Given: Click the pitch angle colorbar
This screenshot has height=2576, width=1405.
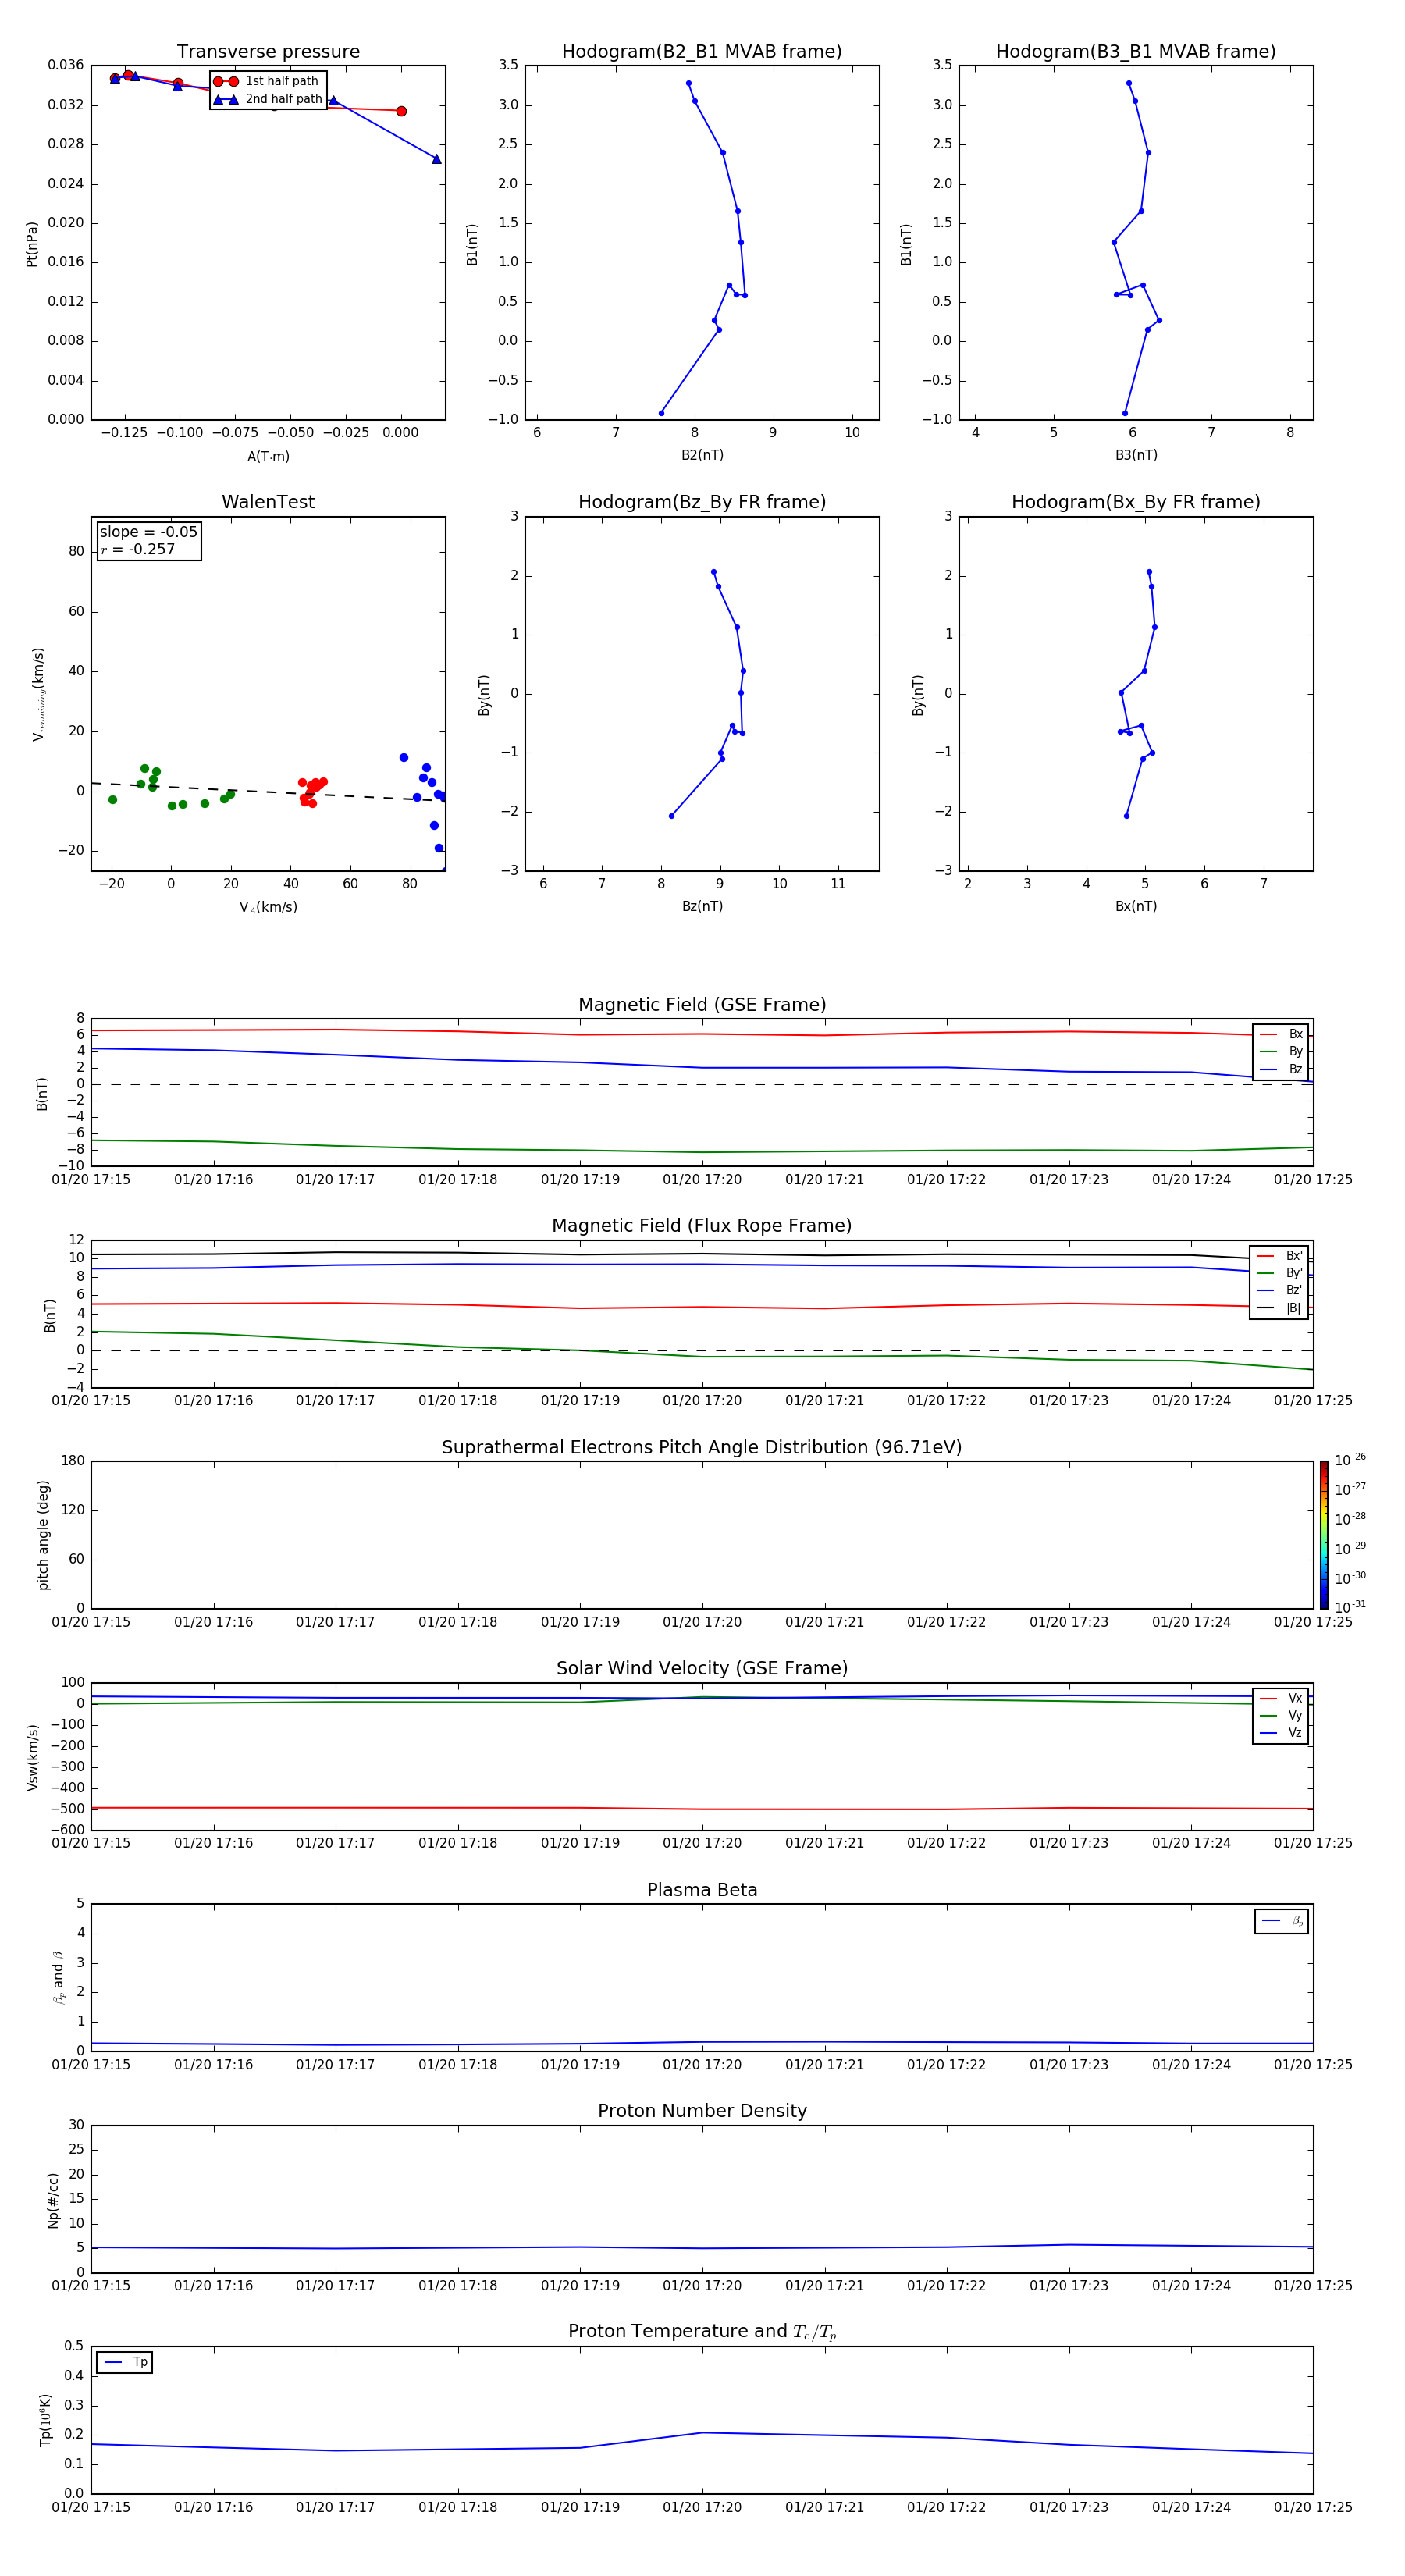Looking at the screenshot, I should tap(1324, 1535).
